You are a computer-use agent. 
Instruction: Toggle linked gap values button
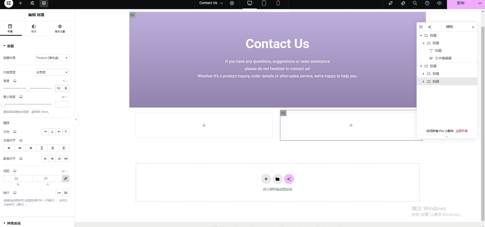(66, 179)
